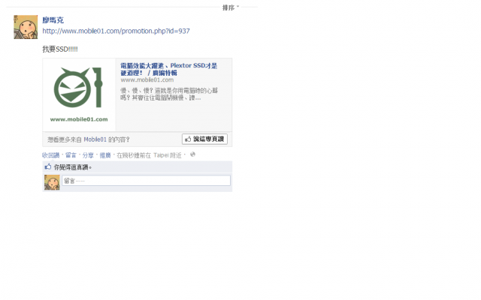Viewport: 481px width, 300px height.
Task: Focus the 留言 comment input field
Action: pos(147,181)
